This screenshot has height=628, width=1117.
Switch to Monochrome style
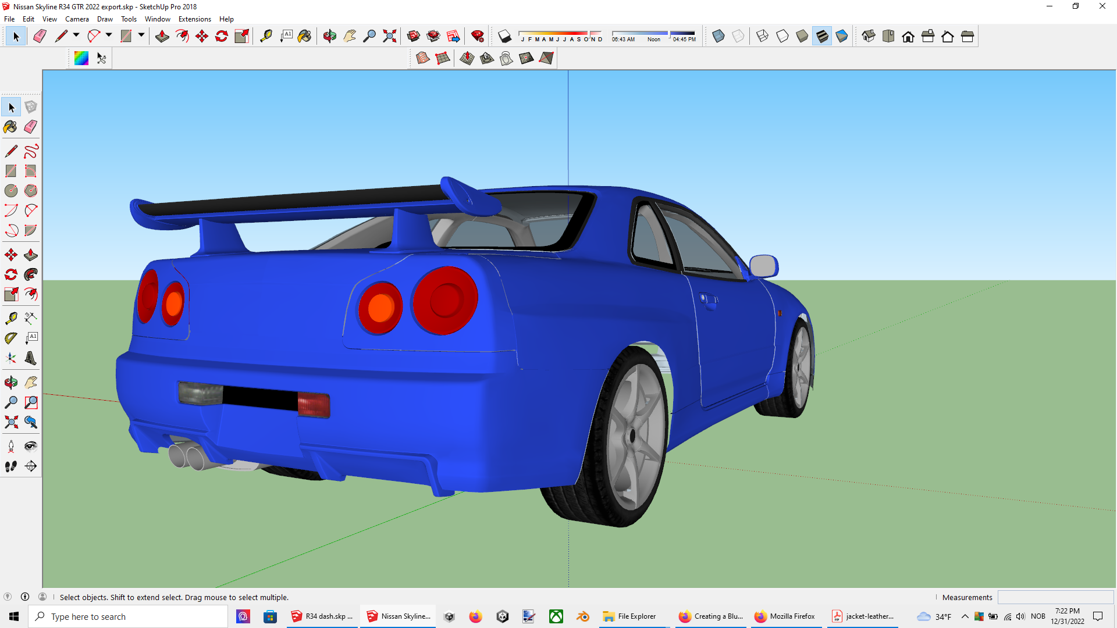[842, 36]
